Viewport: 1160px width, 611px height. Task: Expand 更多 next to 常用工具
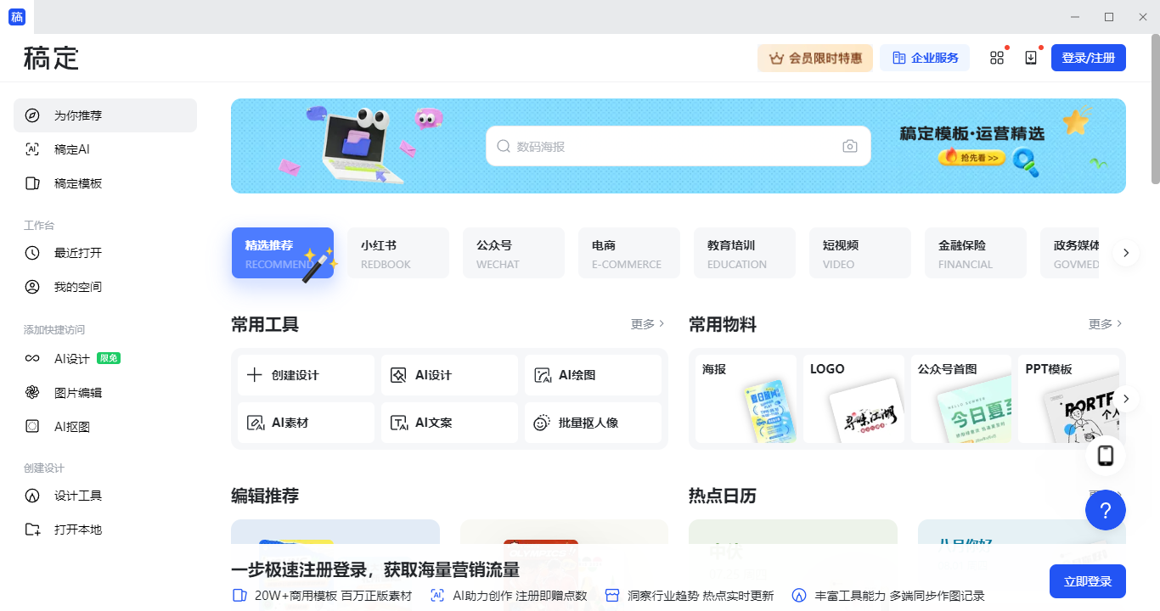645,323
